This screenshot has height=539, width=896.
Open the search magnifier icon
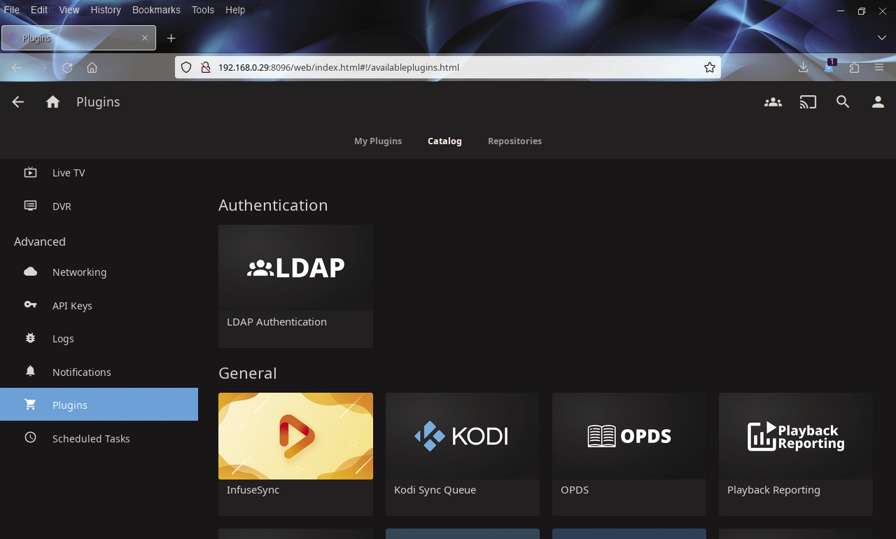coord(843,102)
